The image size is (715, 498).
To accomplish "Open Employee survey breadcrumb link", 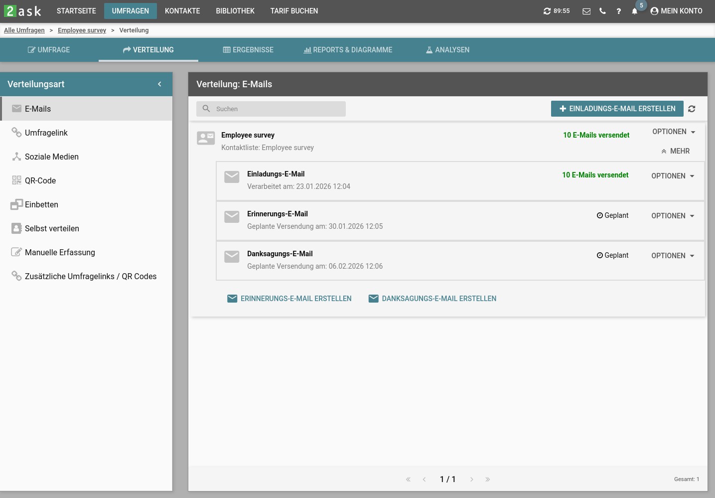I will [82, 30].
